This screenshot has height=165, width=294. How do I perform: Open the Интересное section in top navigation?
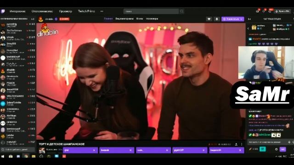click(x=17, y=11)
